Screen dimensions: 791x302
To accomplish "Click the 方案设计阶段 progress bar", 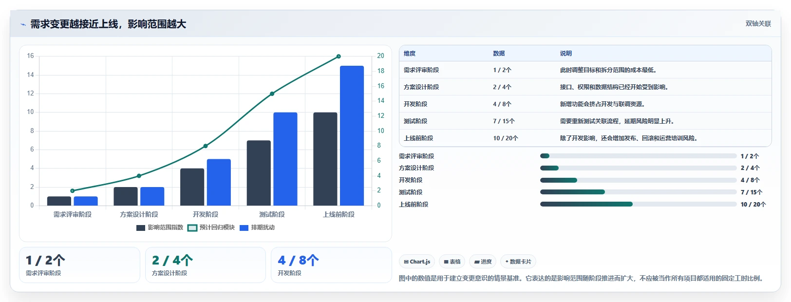I will (638, 168).
